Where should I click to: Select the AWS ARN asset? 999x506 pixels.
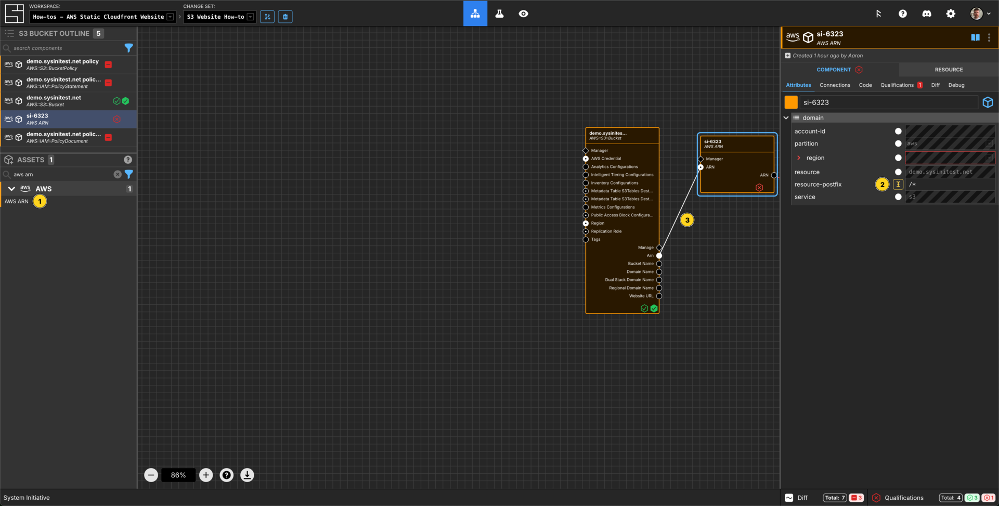click(x=17, y=201)
